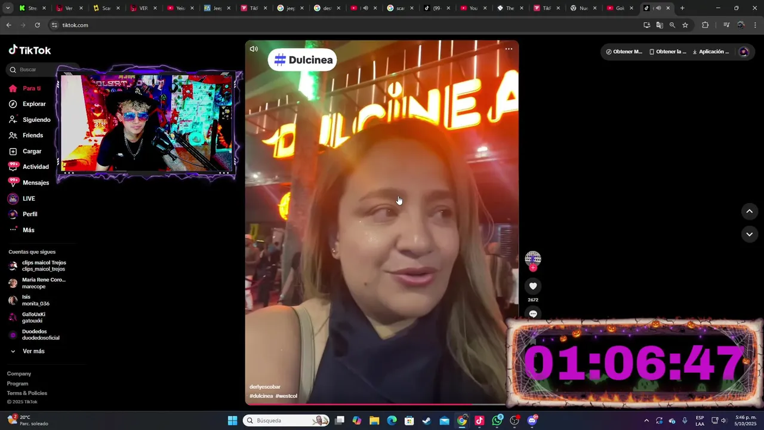Go to the next video with down arrow
This screenshot has height=430, width=764.
click(749, 234)
